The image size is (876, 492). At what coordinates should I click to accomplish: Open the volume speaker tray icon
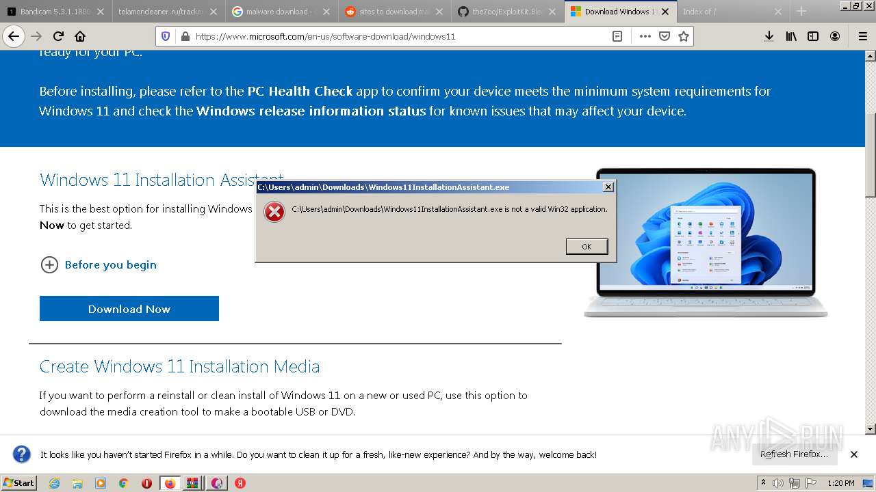pyautogui.click(x=778, y=483)
